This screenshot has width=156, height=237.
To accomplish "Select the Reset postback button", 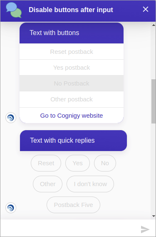I will tap(72, 52).
